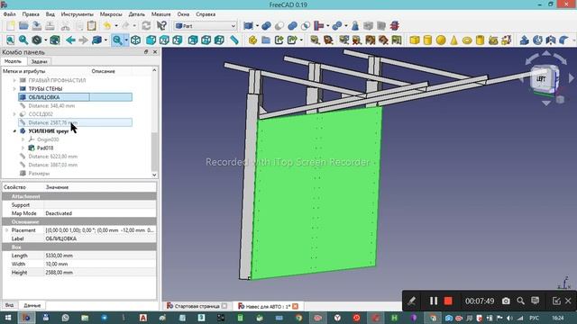Close the Навес для АВТО document tab
The height and width of the screenshot is (324, 577).
(296, 306)
